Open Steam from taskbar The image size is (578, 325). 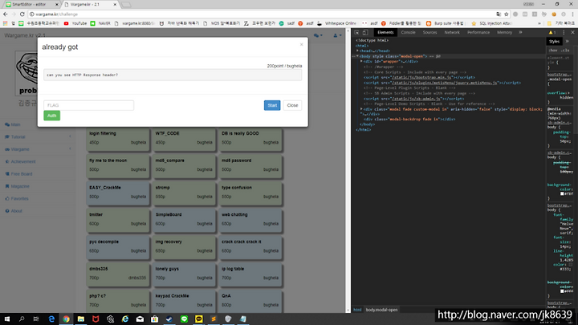coord(169,319)
